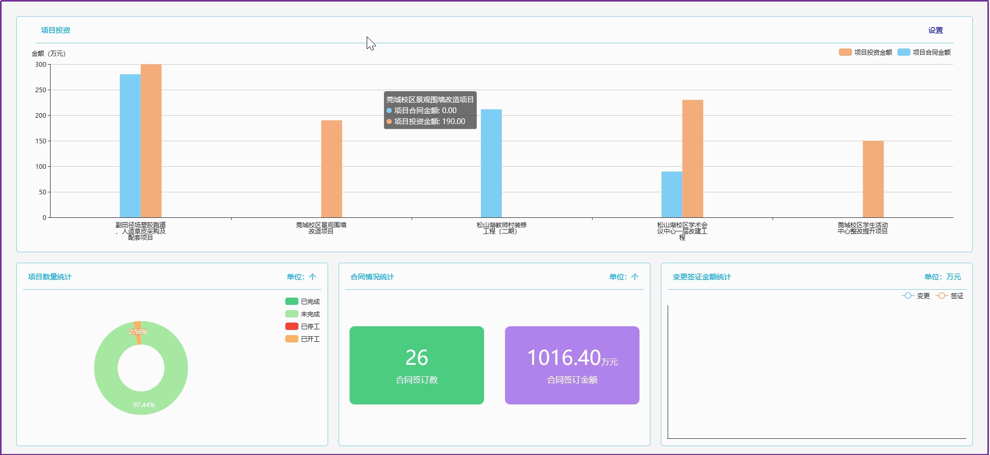Hide the 未完成 series via its legend icon

(x=292, y=314)
